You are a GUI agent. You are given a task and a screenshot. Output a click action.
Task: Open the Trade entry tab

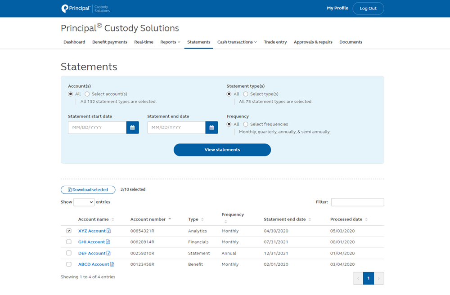tap(275, 42)
